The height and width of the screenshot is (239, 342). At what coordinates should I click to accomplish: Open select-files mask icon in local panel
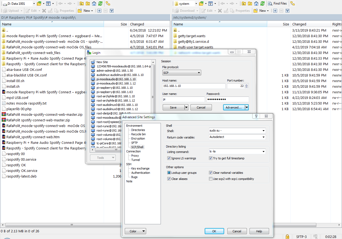pyautogui.click(x=112, y=11)
